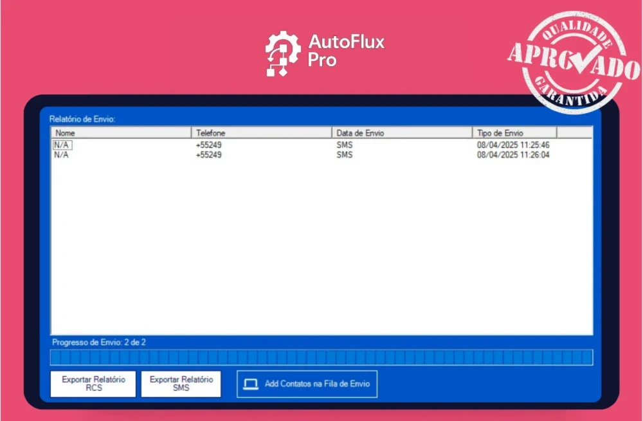Open Add Contatos na Fila de Envio

pos(307,384)
